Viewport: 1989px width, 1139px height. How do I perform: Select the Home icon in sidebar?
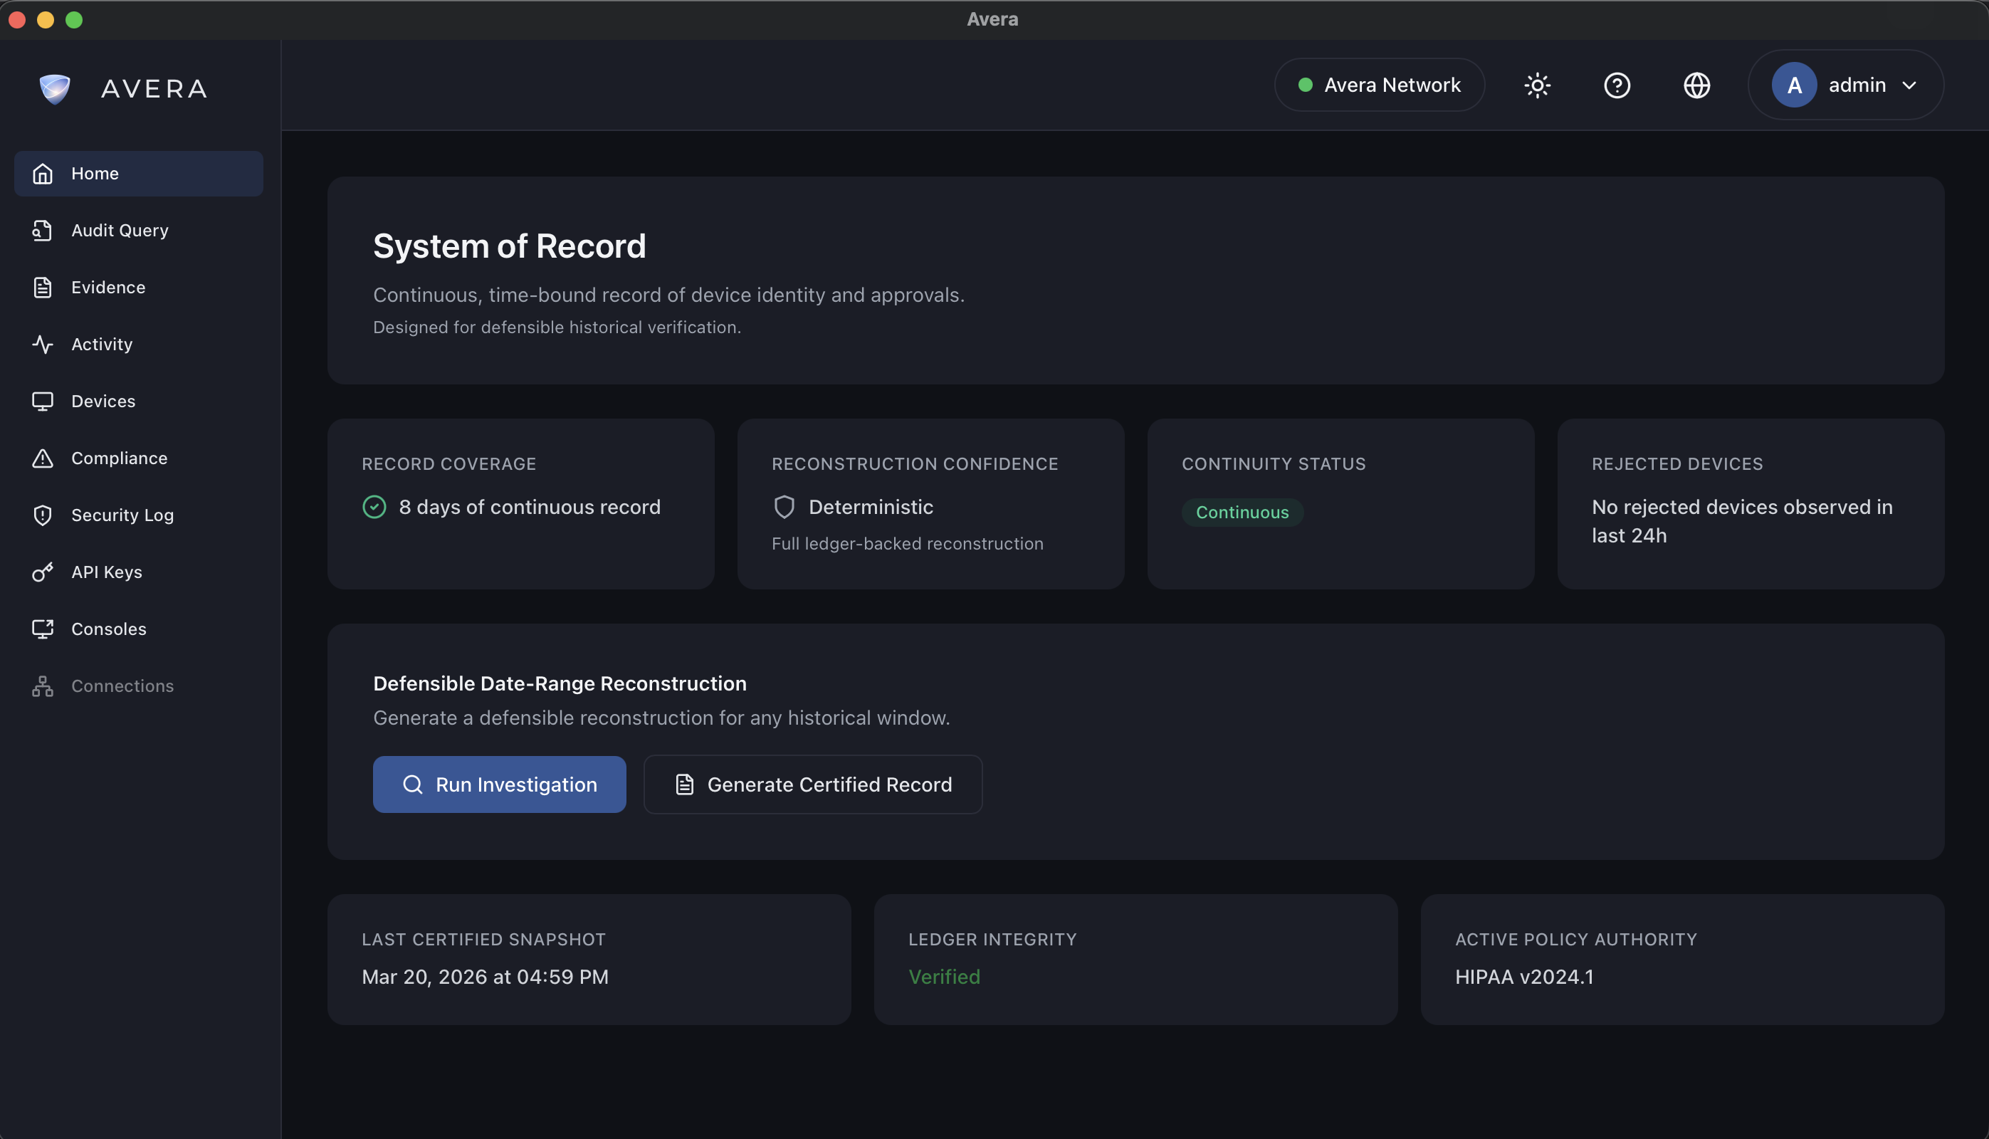coord(42,173)
